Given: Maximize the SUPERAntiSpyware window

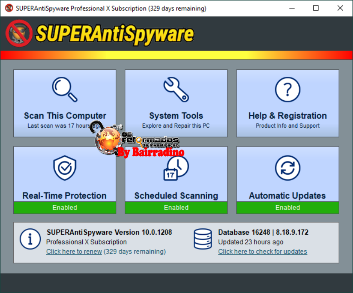Looking at the screenshot, I should (316, 8).
